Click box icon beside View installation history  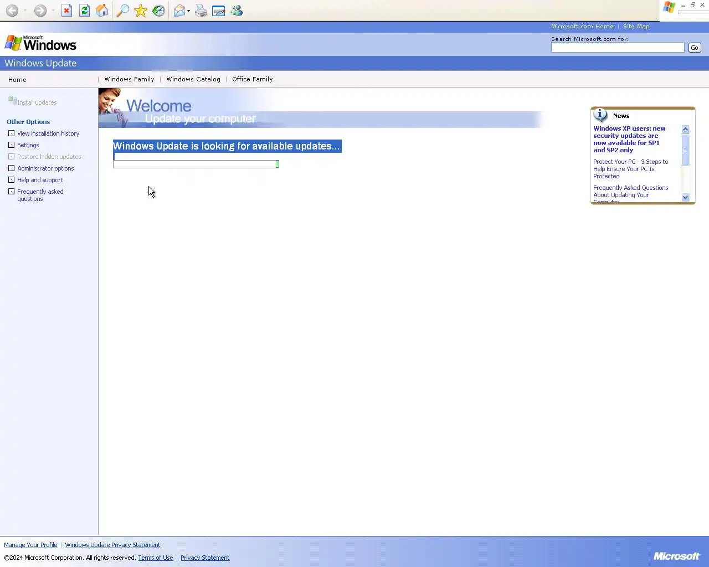11,133
